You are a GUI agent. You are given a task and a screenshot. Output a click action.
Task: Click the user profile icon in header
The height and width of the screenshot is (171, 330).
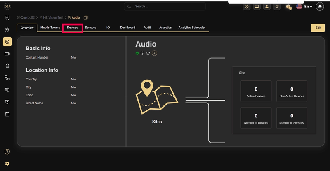(x=266, y=7)
